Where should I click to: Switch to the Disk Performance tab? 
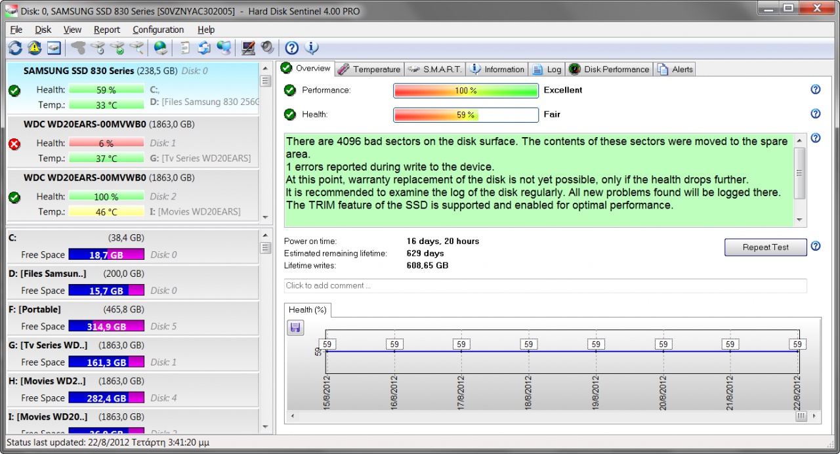[609, 69]
